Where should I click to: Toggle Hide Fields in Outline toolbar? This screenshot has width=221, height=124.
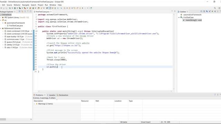[207, 11]
